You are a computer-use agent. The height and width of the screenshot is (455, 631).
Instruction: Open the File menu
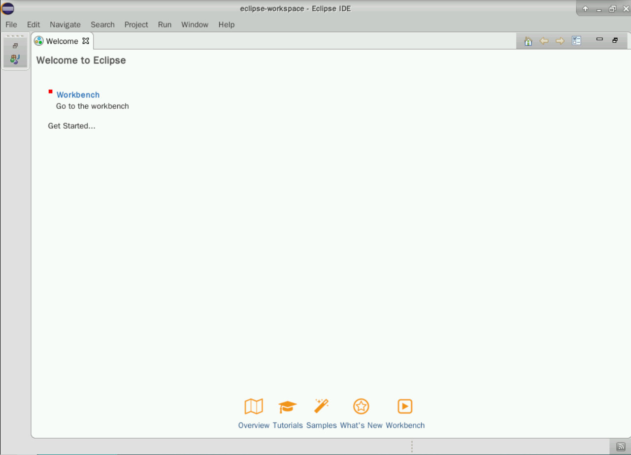[x=11, y=25]
